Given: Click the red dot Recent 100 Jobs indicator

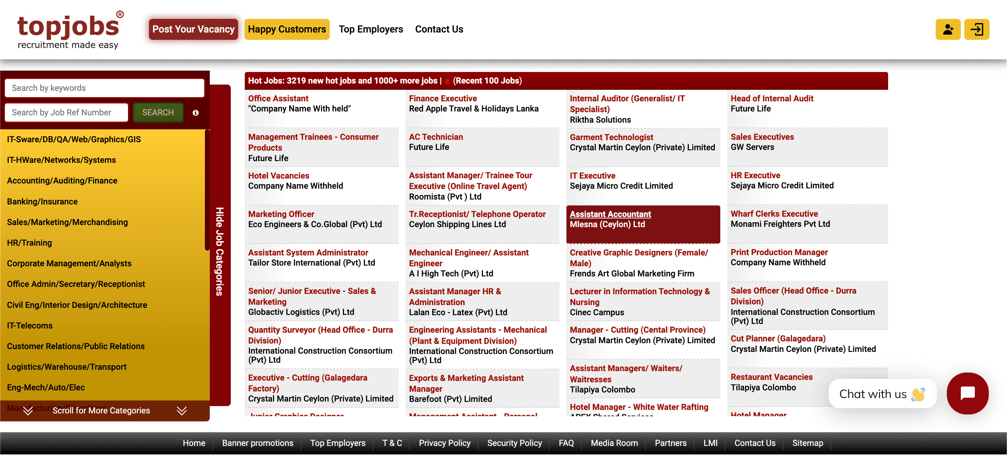Looking at the screenshot, I should click(447, 82).
